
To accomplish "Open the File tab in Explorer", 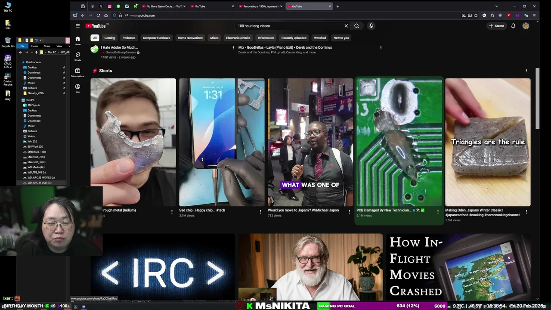I will tap(22, 46).
